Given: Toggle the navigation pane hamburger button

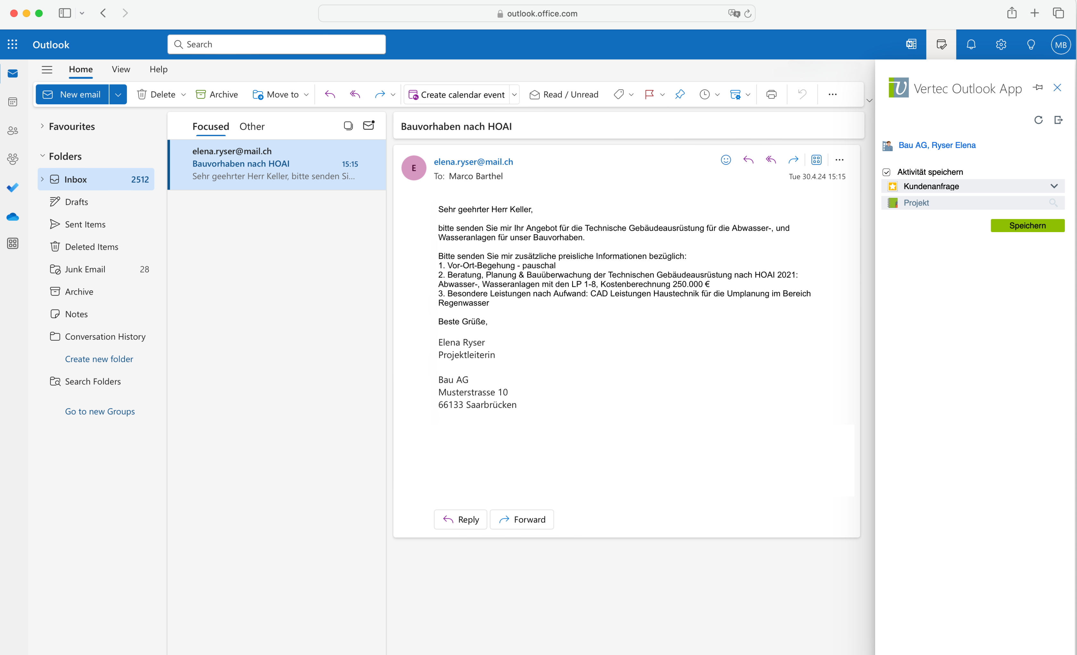Looking at the screenshot, I should pyautogui.click(x=47, y=69).
